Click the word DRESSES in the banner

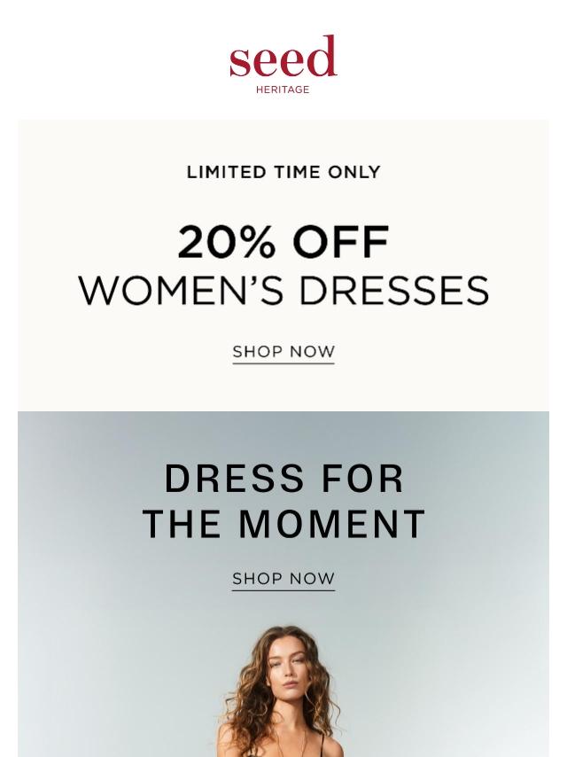[394, 291]
